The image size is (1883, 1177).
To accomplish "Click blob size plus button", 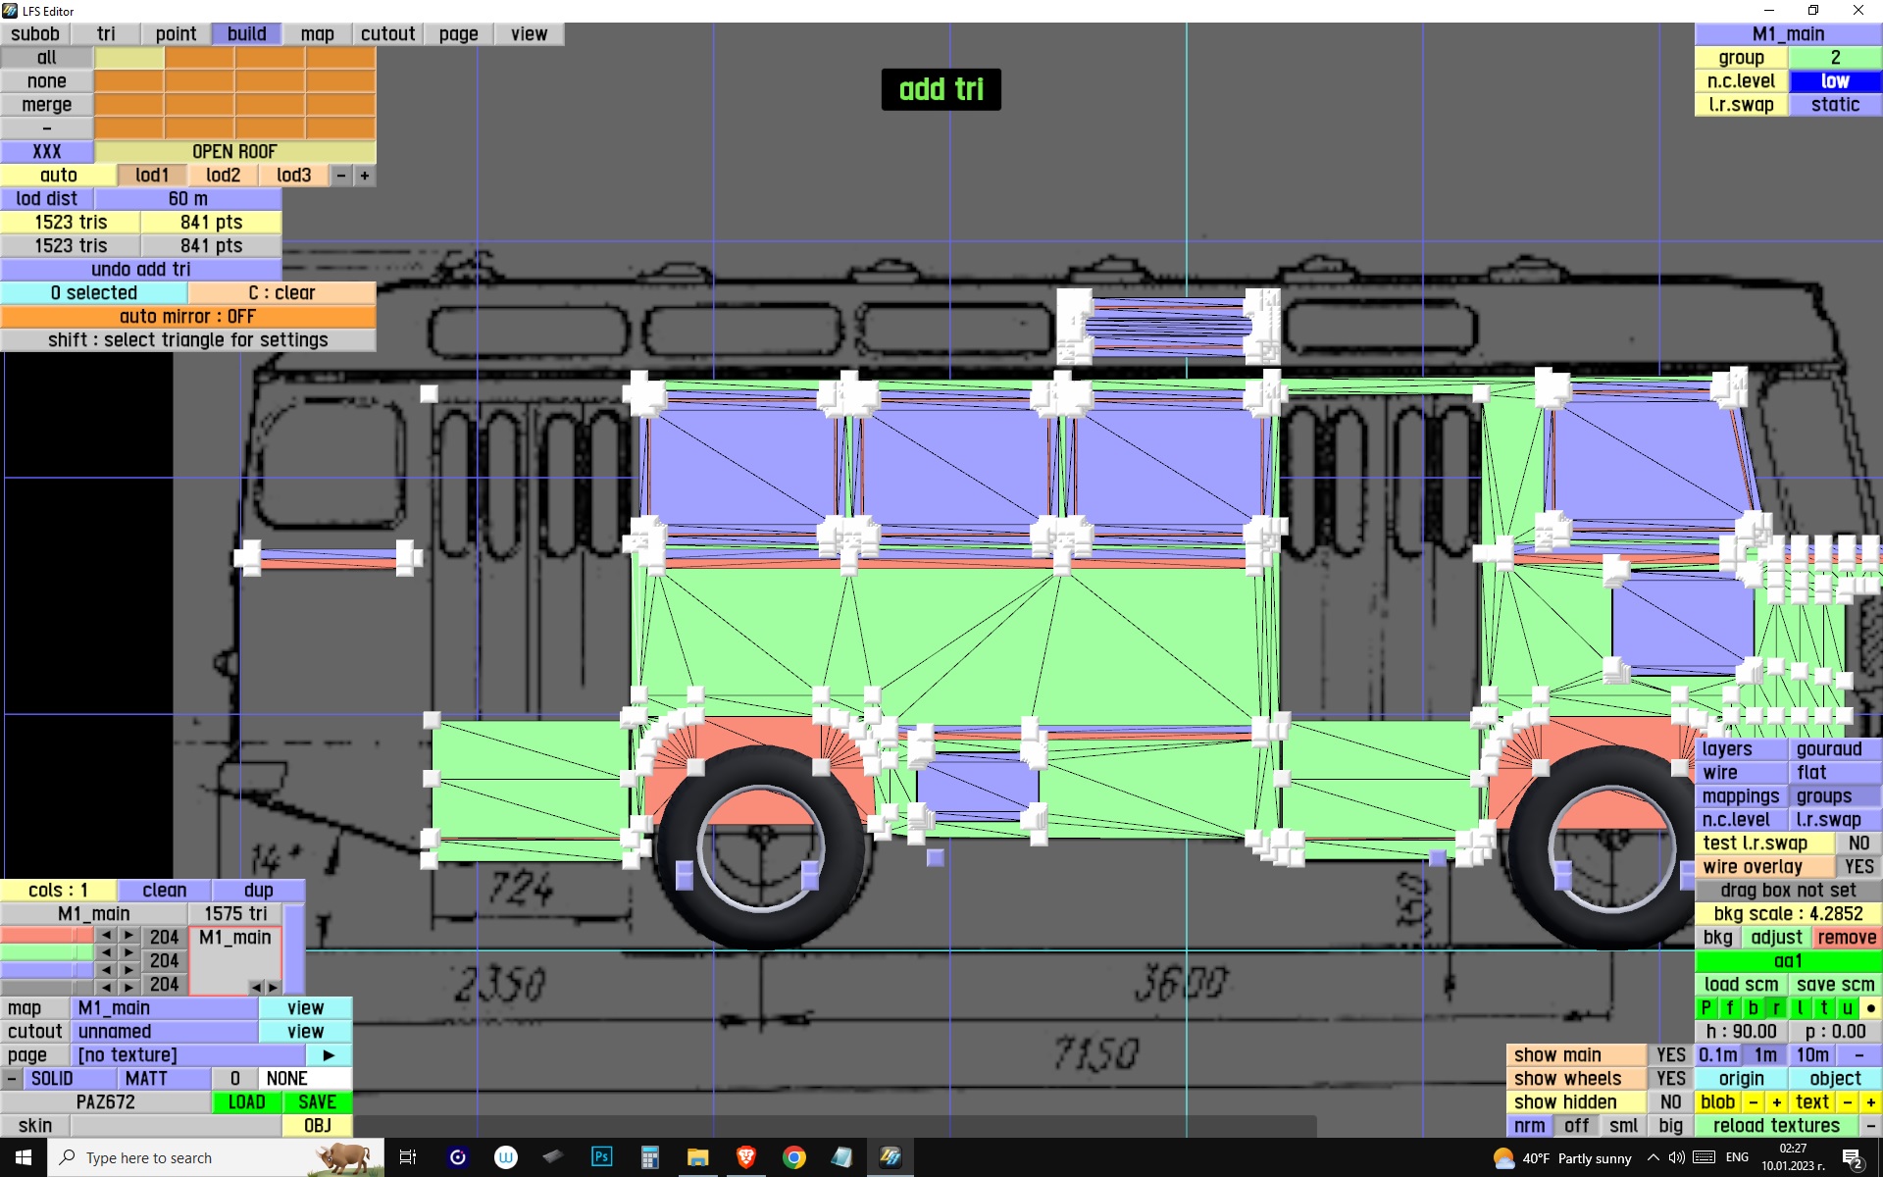I will point(1776,1102).
